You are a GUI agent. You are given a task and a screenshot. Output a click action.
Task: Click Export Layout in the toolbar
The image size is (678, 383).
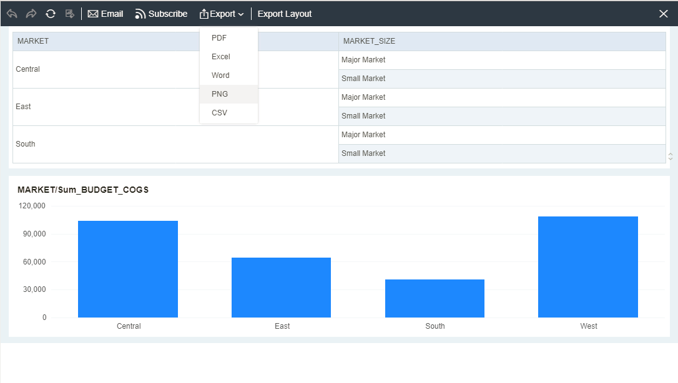click(285, 14)
